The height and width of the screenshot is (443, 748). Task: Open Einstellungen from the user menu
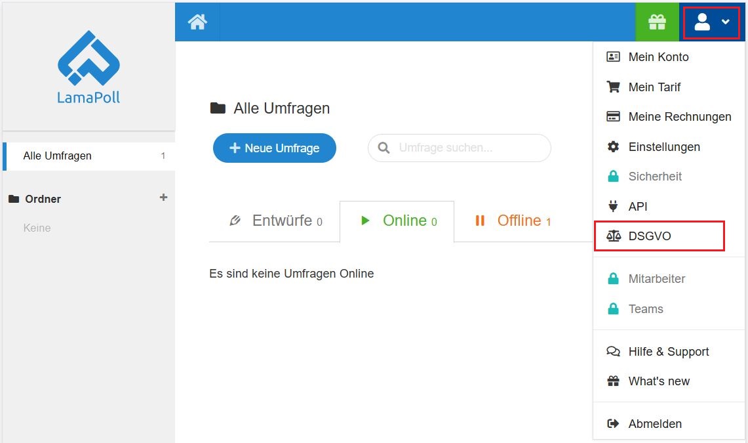tap(663, 147)
